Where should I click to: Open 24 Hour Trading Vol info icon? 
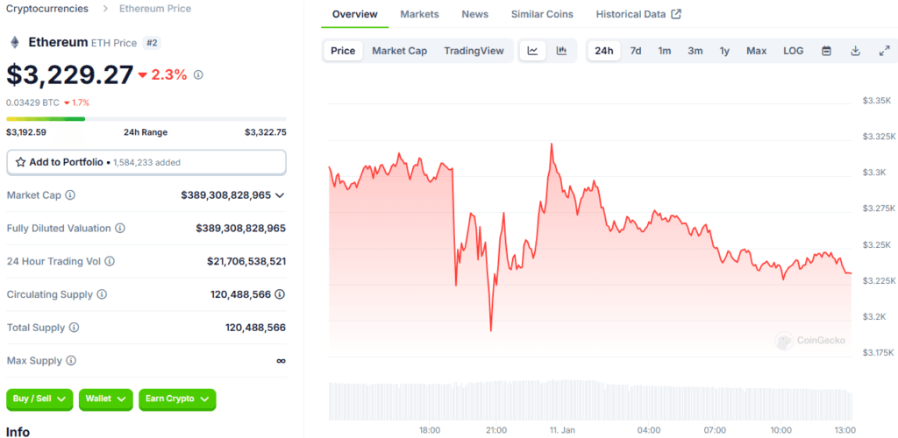(x=110, y=261)
